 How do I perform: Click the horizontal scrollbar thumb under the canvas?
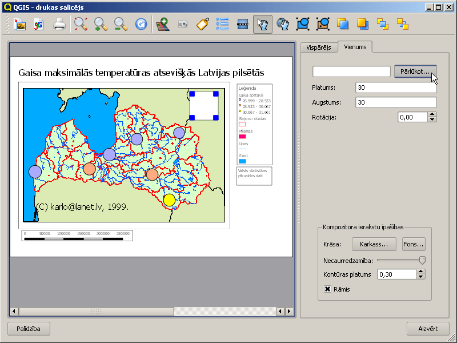click(97, 311)
